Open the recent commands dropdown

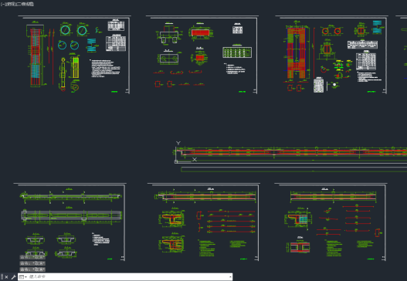point(23,277)
